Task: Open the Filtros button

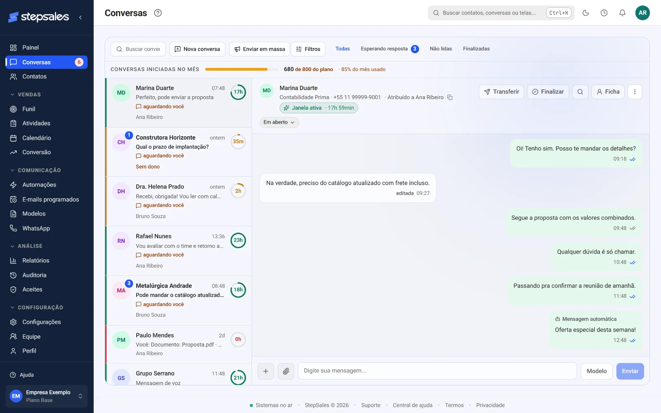Action: (x=308, y=49)
